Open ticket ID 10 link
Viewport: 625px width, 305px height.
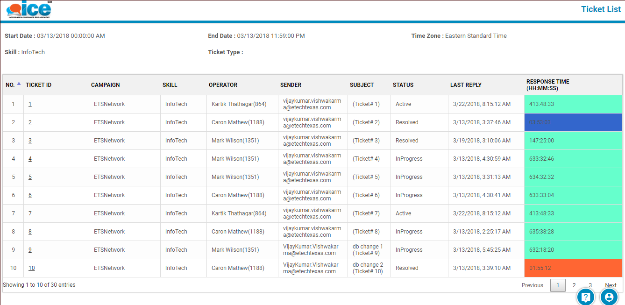click(31, 268)
